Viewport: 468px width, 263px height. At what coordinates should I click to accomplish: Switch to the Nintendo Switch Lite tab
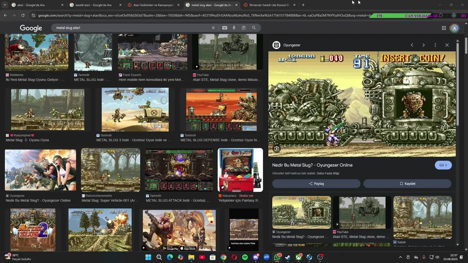pyautogui.click(x=269, y=5)
